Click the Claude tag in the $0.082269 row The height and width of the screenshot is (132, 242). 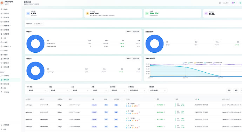(94, 105)
